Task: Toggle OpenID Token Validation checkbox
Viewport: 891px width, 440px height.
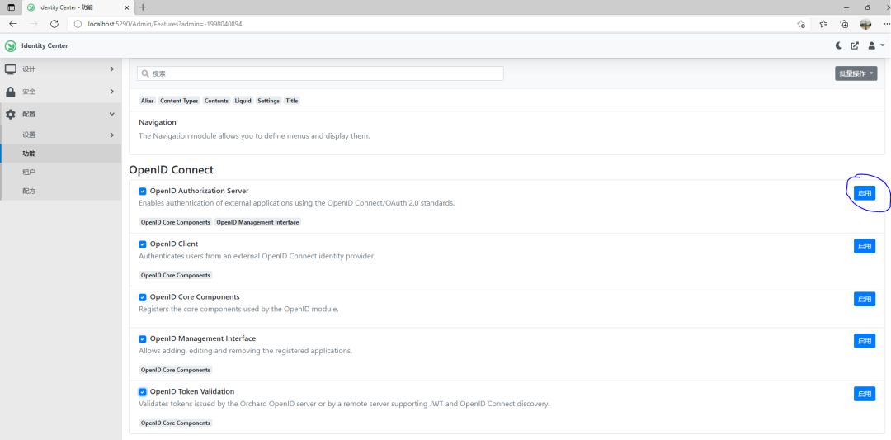Action: 143,392
